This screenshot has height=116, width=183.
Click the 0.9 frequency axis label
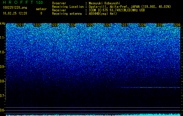point(2,67)
